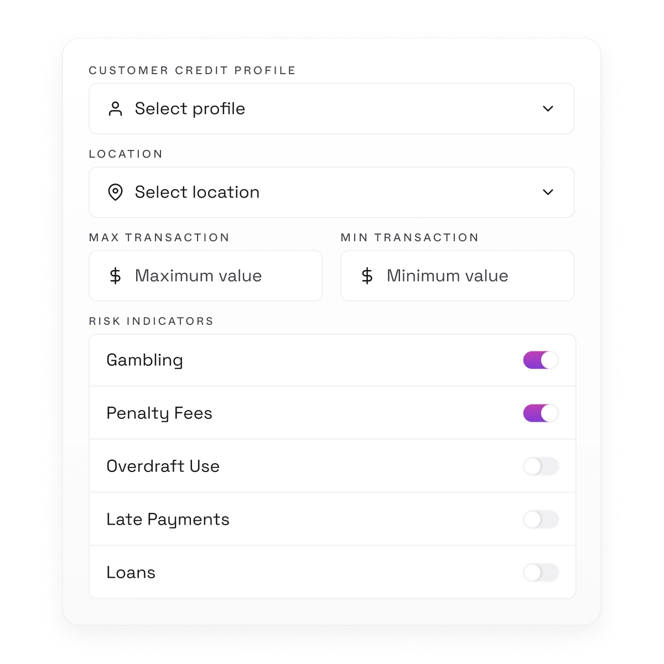Disable the Gambling risk toggle
The width and height of the screenshot is (664, 664).
coord(541,360)
